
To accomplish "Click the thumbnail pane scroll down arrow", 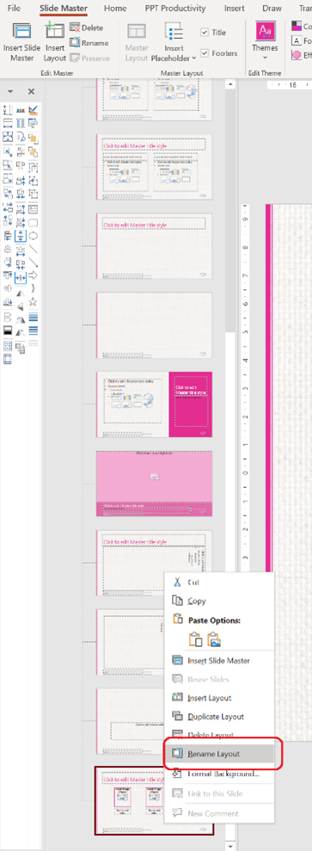I will click(230, 846).
